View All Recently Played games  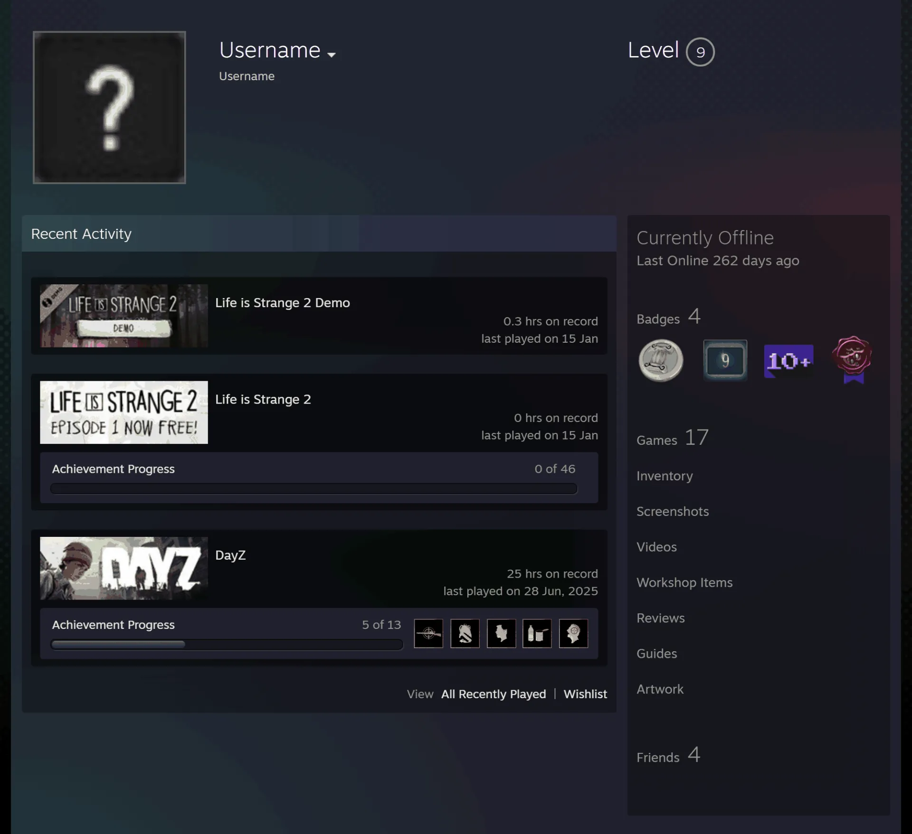tap(494, 694)
